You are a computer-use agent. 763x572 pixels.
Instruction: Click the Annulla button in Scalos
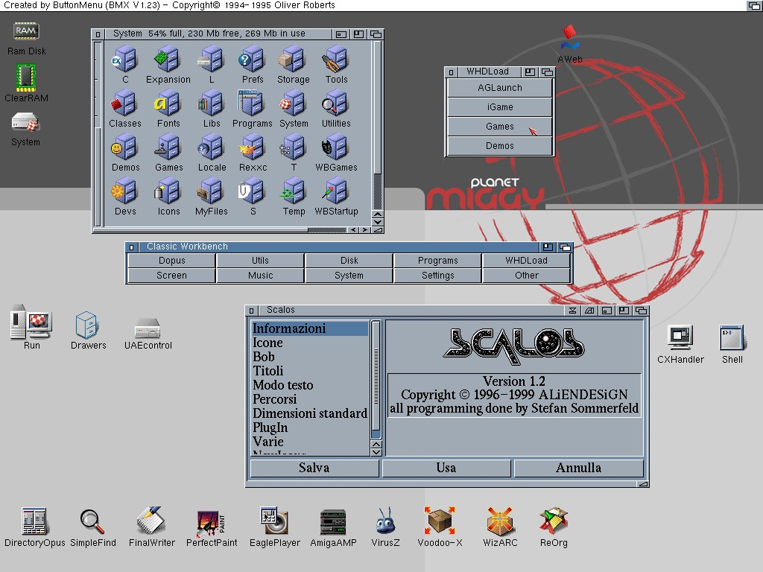(x=578, y=468)
